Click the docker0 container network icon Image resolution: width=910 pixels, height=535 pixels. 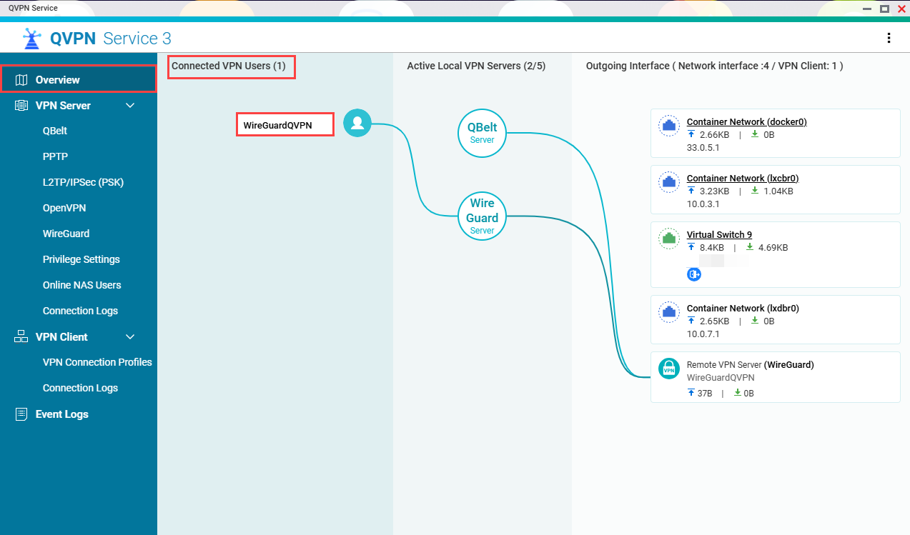(x=668, y=125)
